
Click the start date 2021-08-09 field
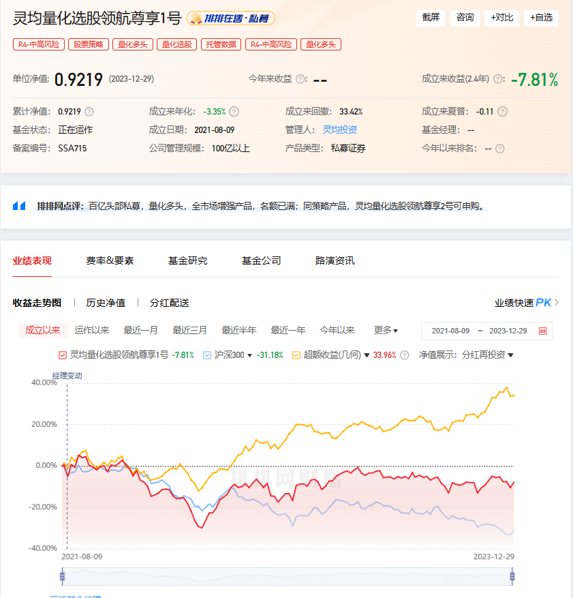pos(450,331)
